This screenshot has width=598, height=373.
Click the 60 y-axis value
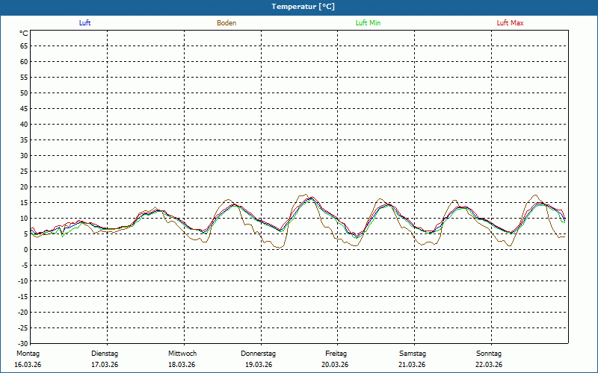24,62
